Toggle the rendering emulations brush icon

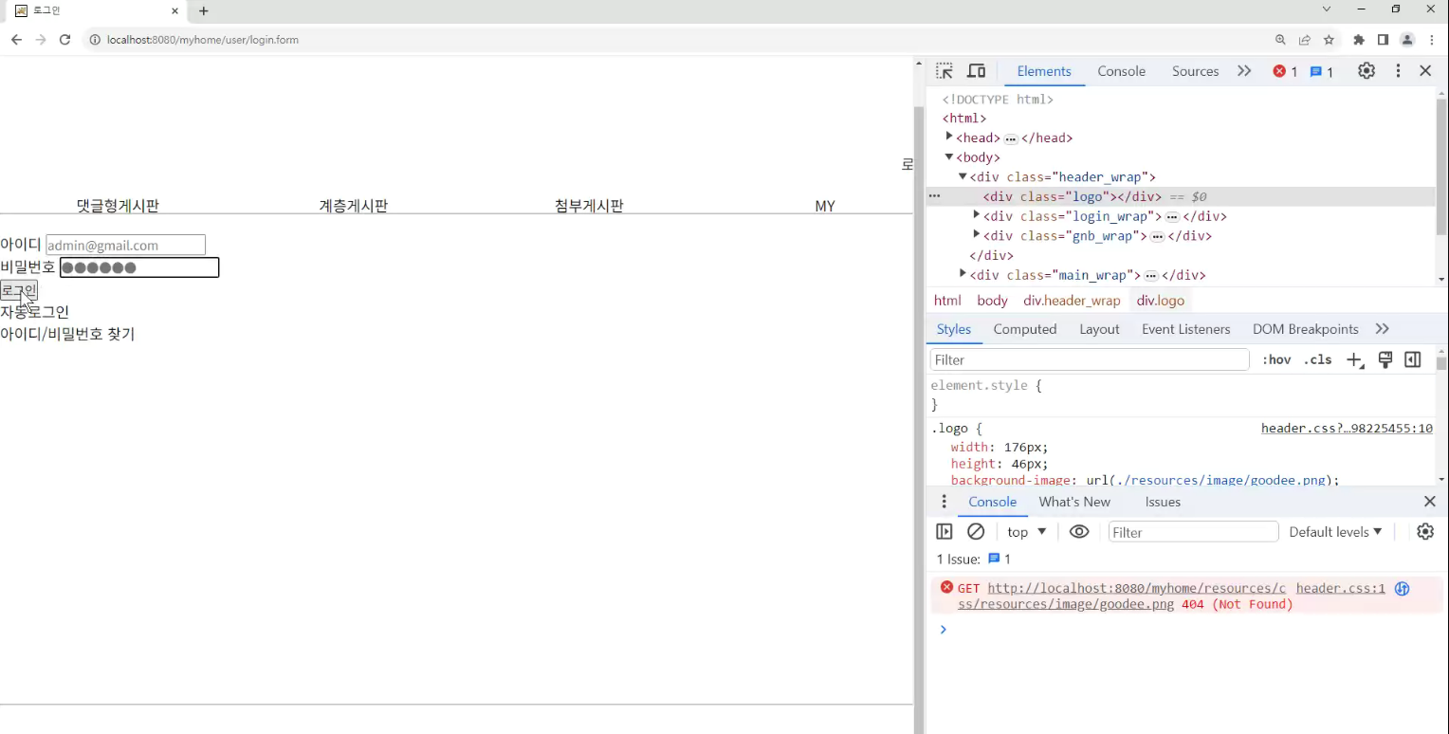(x=1385, y=359)
